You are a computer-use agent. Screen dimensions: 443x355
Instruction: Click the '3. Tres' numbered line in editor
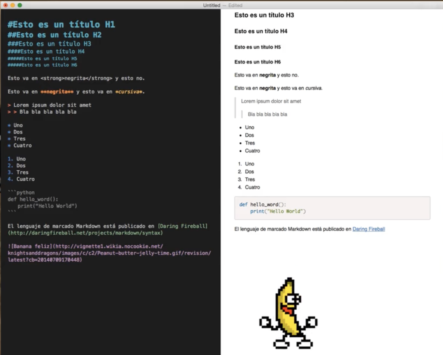pyautogui.click(x=18, y=172)
